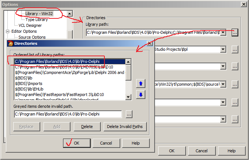Click Cancel in the Options window

[x=202, y=151]
